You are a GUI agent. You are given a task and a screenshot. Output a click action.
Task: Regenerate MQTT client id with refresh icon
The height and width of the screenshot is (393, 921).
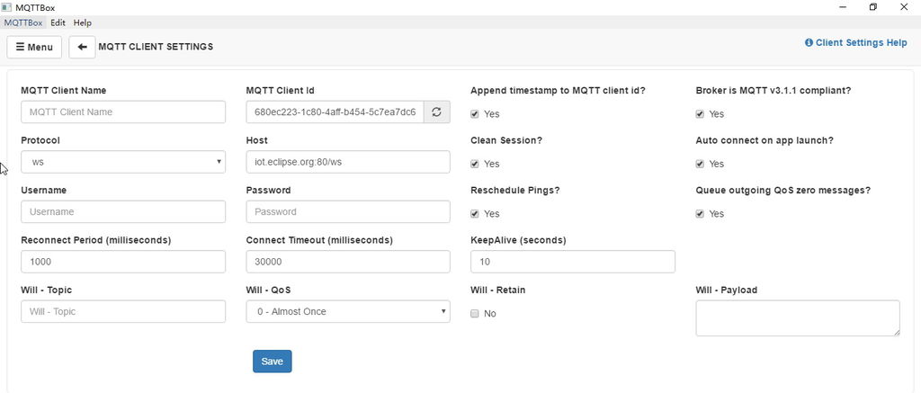point(436,112)
